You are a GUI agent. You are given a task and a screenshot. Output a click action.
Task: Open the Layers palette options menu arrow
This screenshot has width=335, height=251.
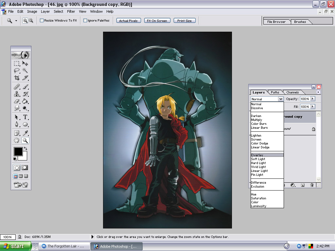click(318, 92)
